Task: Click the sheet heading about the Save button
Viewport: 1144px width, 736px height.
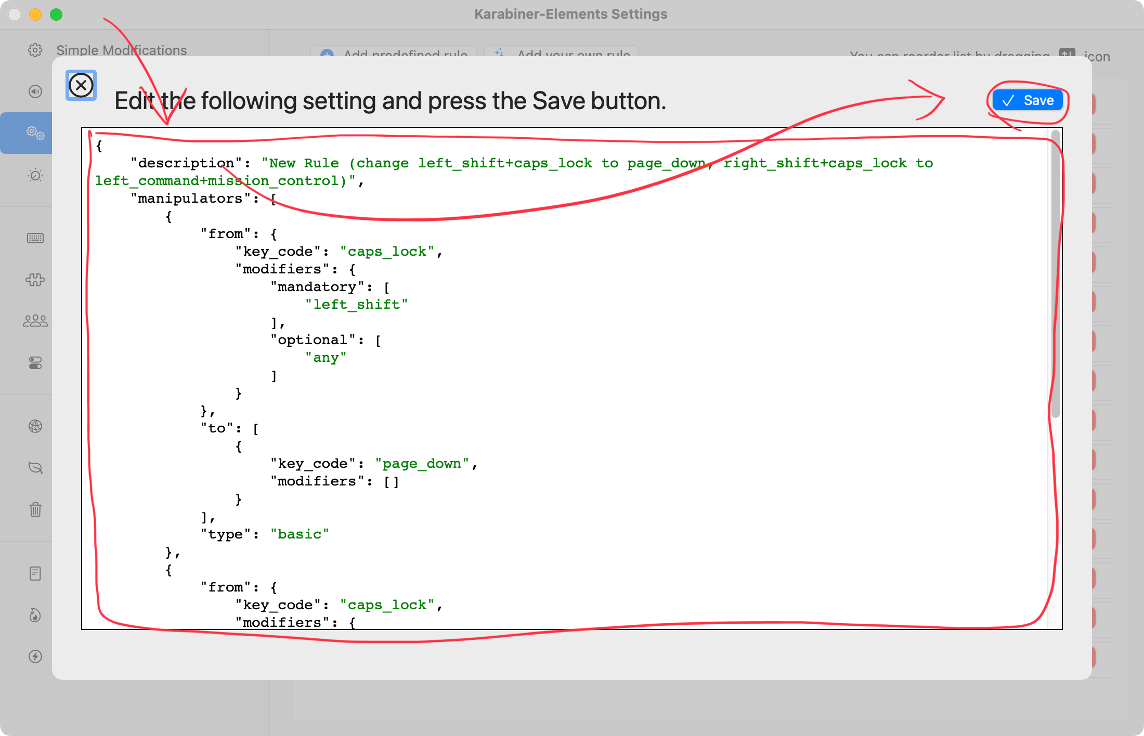Action: tap(390, 101)
